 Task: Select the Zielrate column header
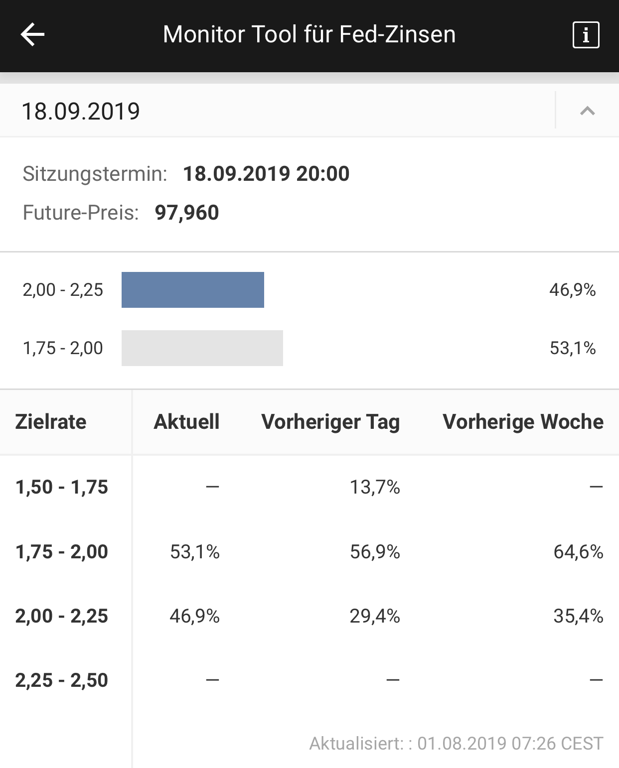[x=51, y=422]
